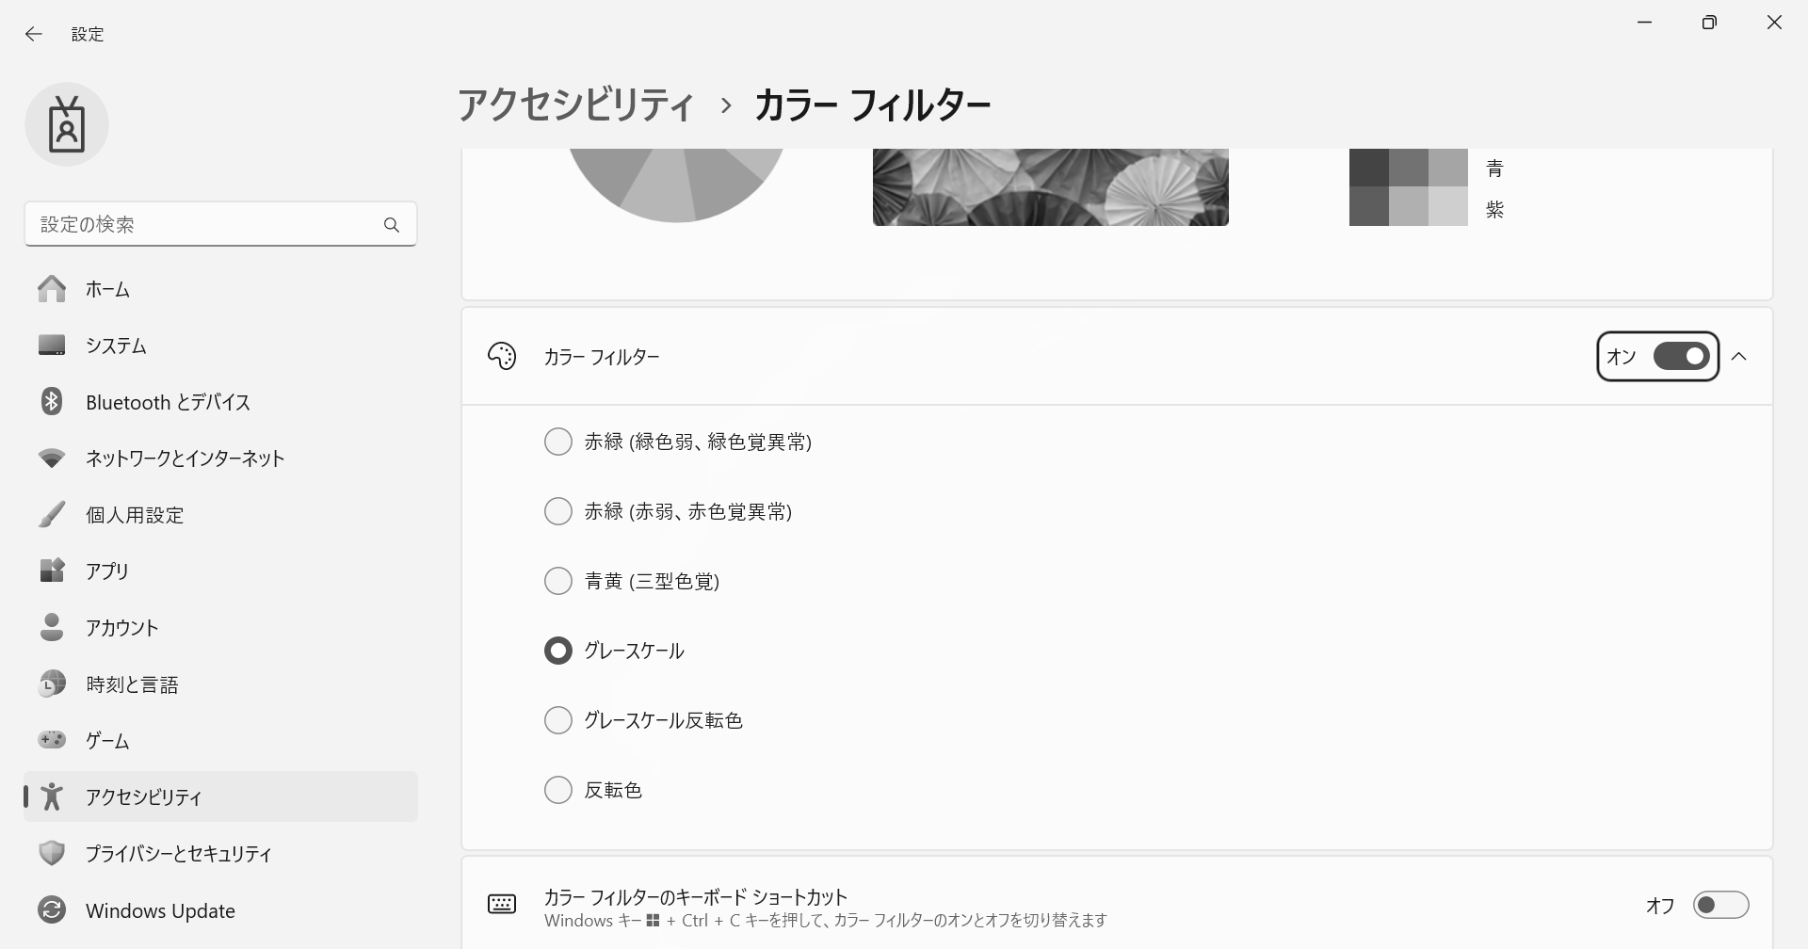
Task: Select the 青黄 (三型色覚) filter option
Action: tap(558, 580)
